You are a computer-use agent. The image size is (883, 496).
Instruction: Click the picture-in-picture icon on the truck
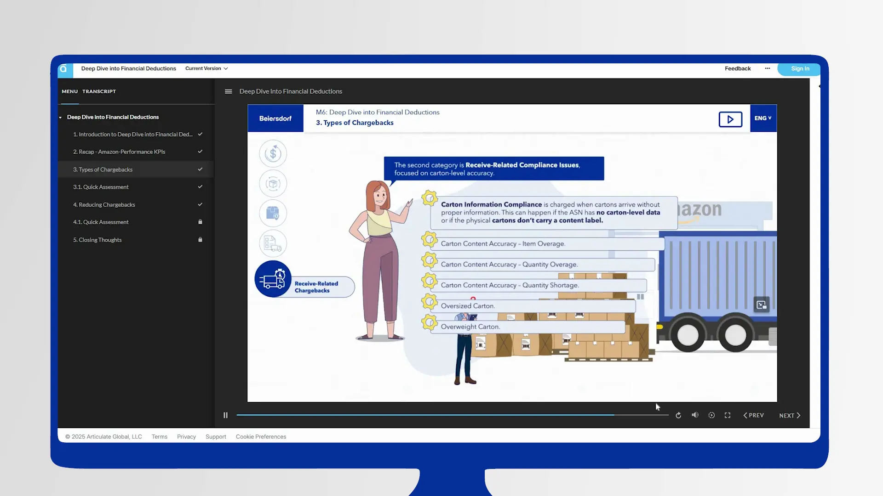tap(762, 304)
